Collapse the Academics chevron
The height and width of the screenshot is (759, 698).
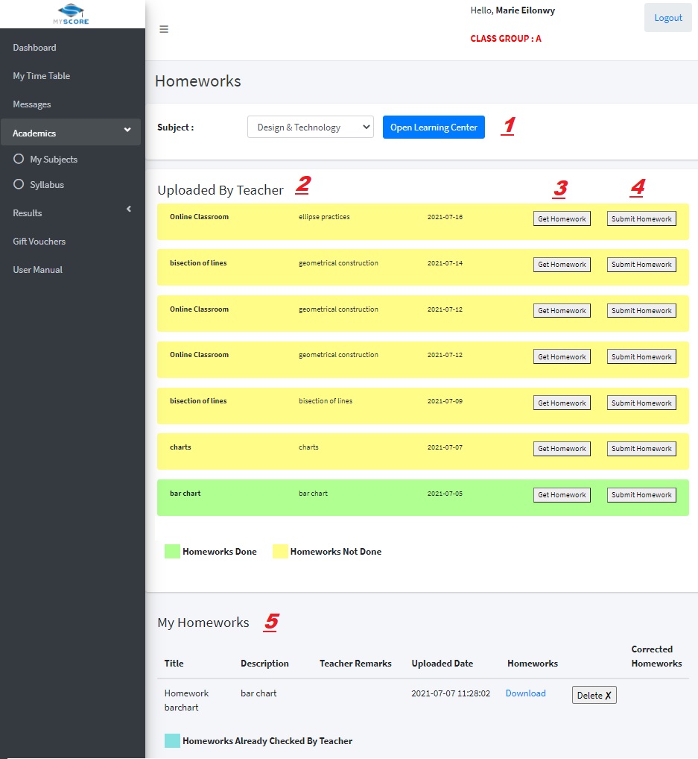tap(127, 130)
